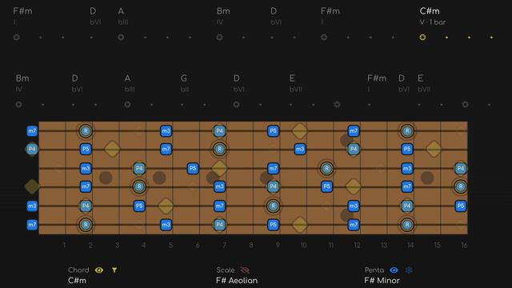The width and height of the screenshot is (512, 288).
Task: Click the yellow diamond, top string, fret 10
Action: pyautogui.click(x=300, y=131)
